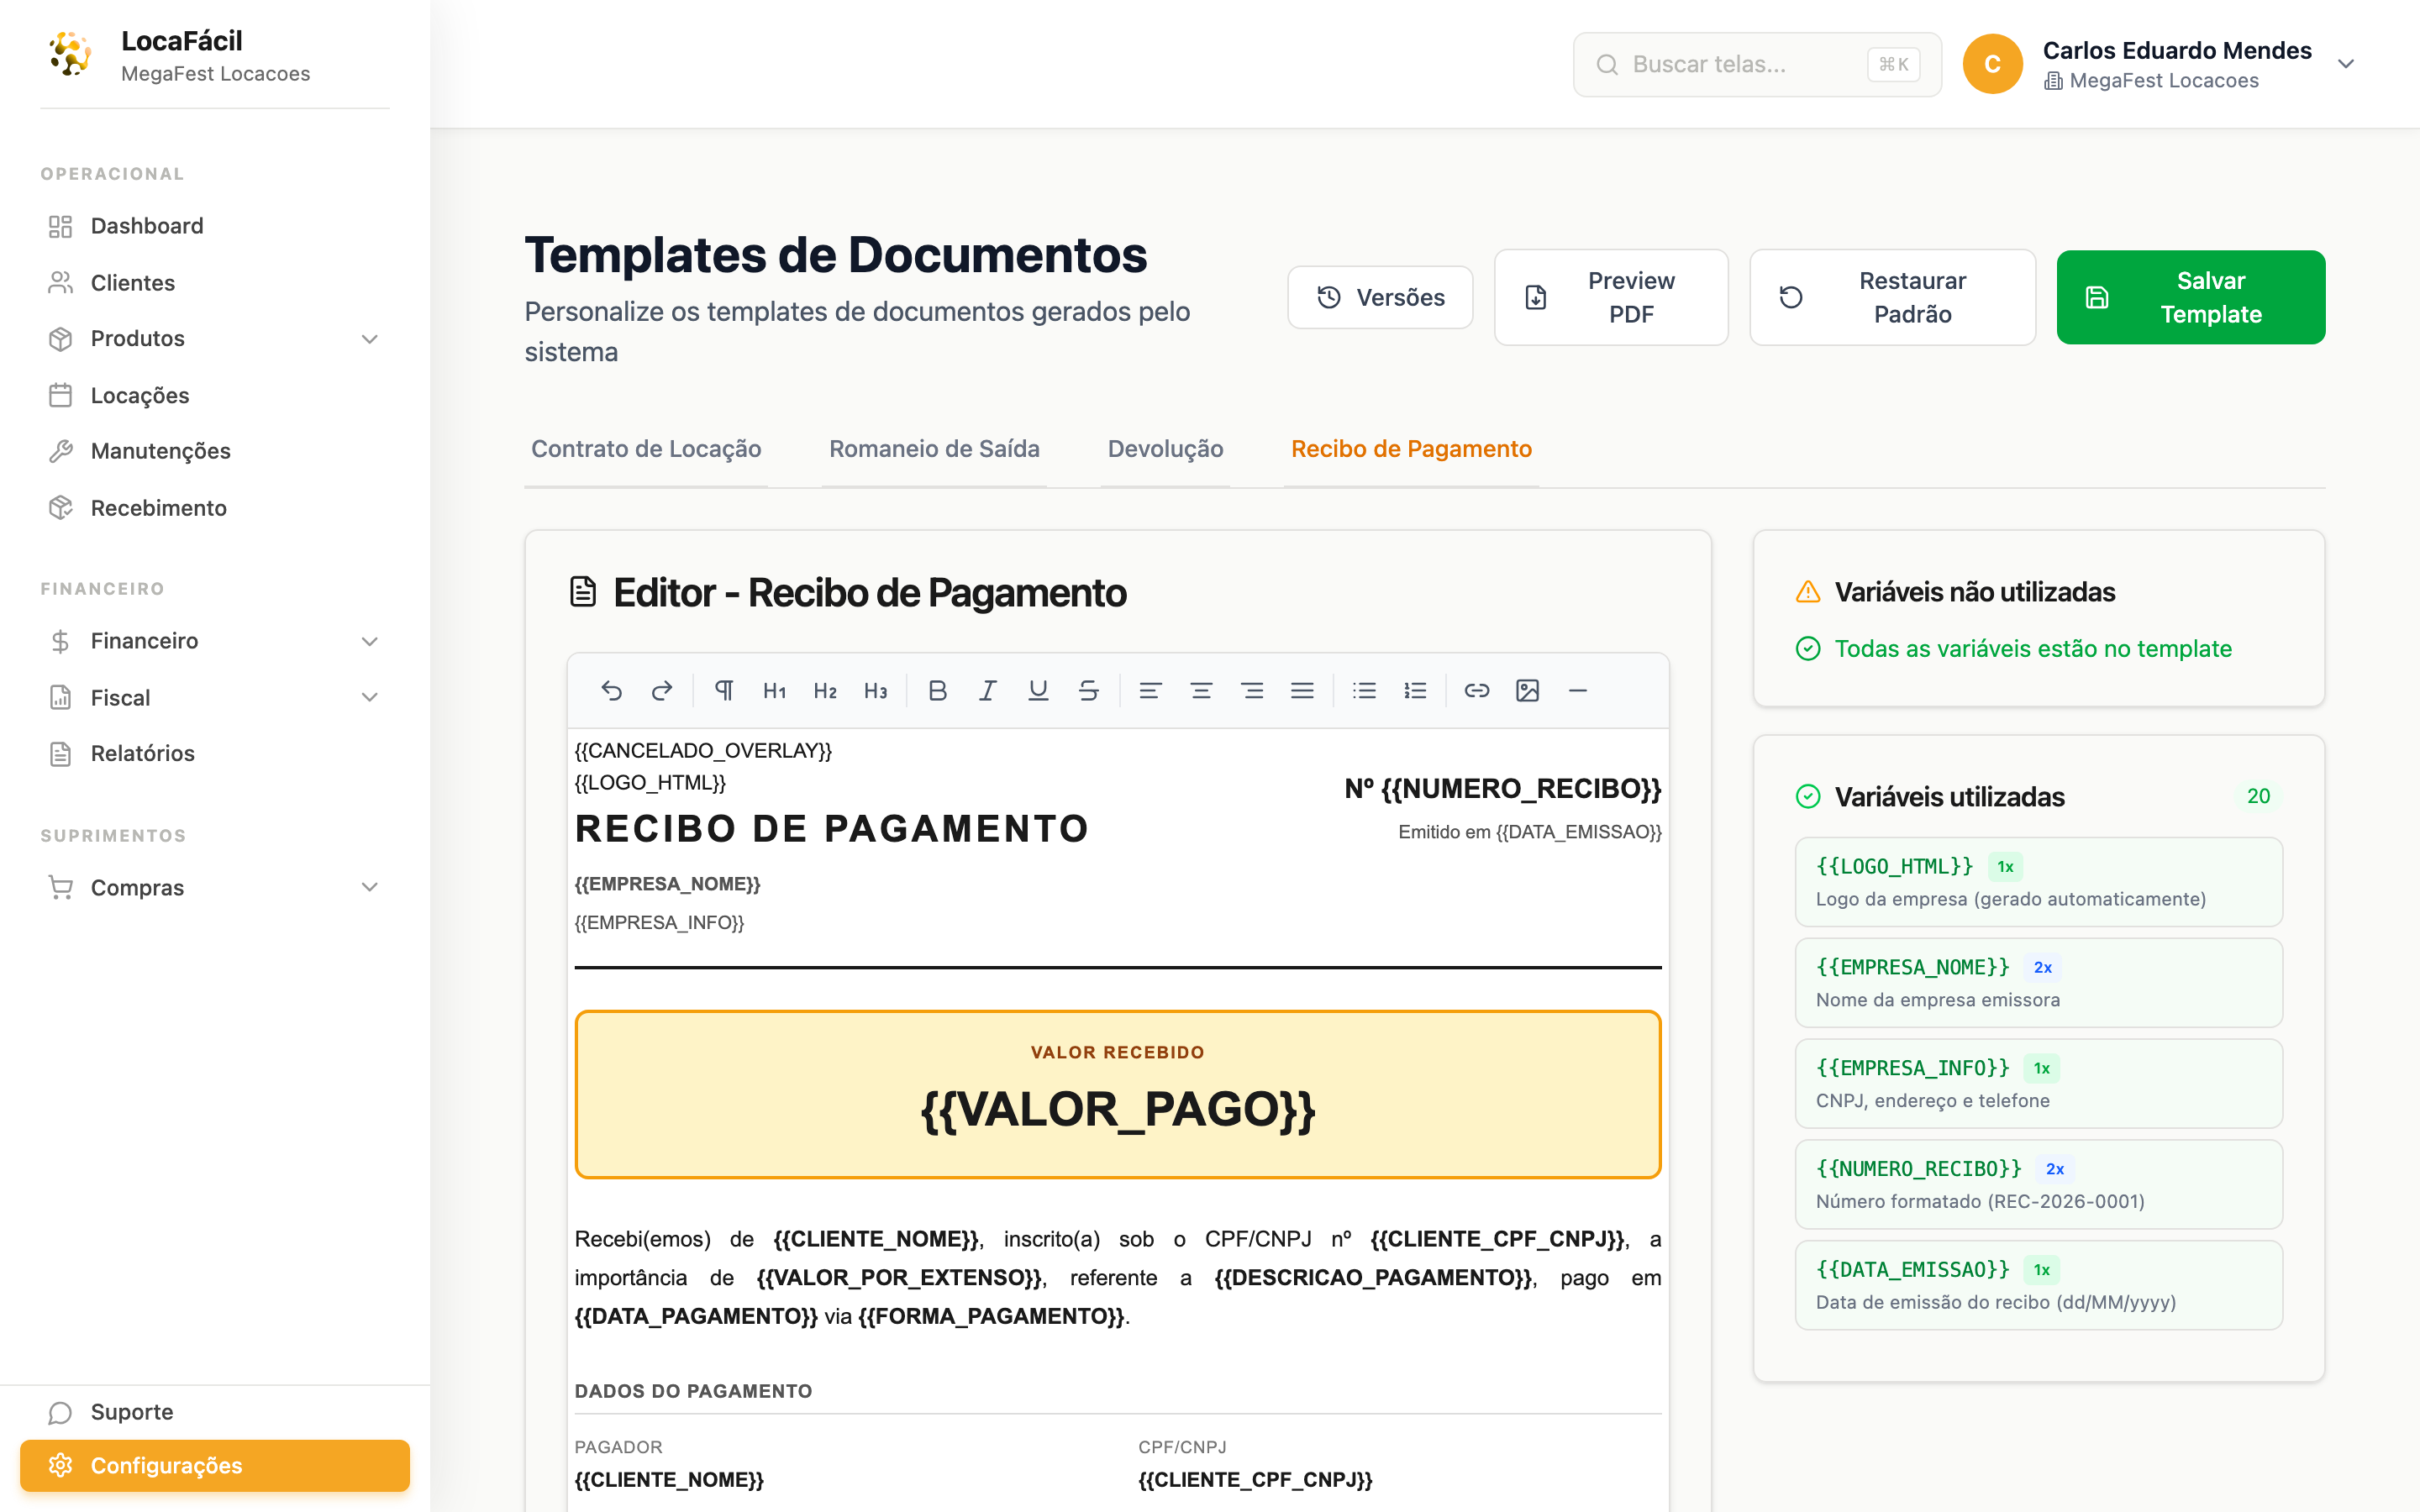
Task: Click {{VALOR_POR_EXTENSO}} in the editor paragraph
Action: [899, 1277]
